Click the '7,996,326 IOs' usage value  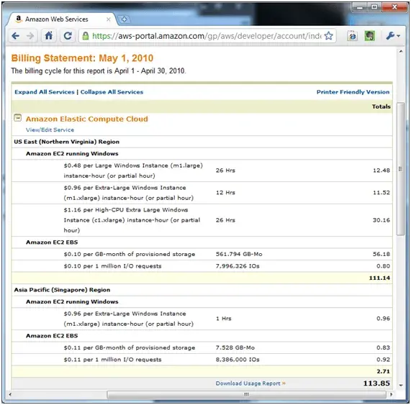pos(238,266)
